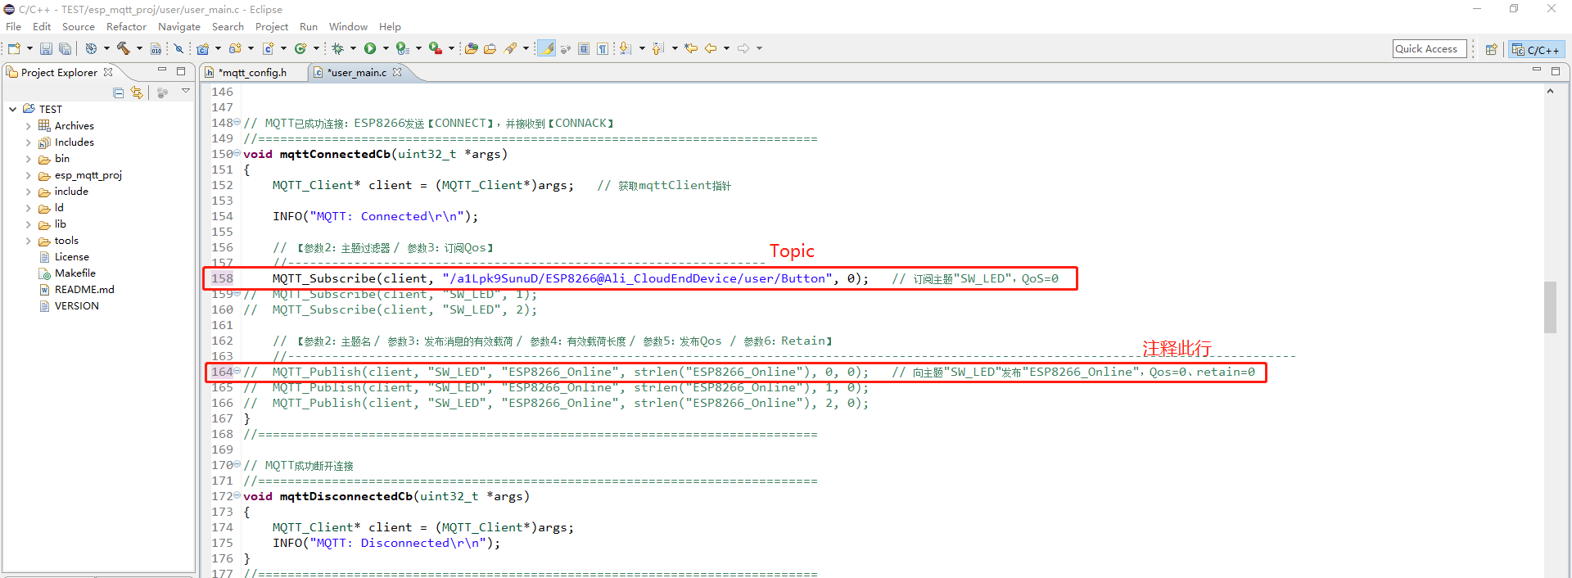This screenshot has height=578, width=1572.
Task: Click the build configuration globe icon
Action: 91,48
